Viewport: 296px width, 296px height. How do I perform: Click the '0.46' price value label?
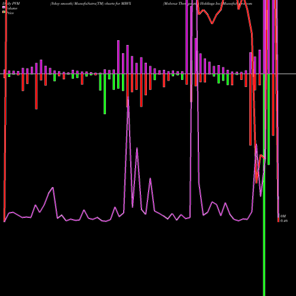284,221
